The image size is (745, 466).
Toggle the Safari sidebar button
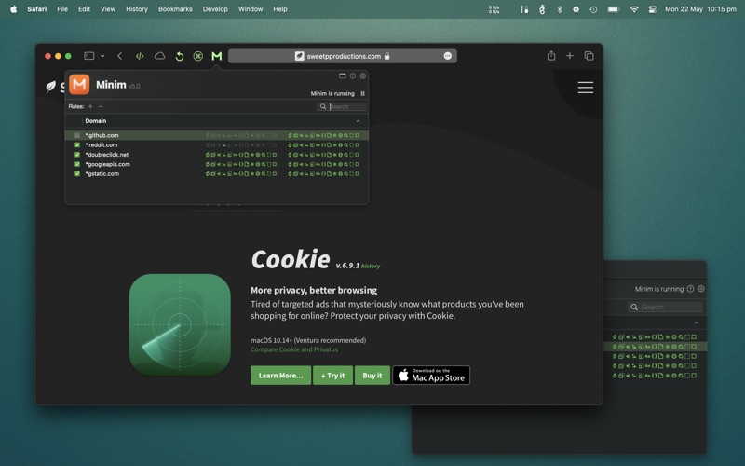[88, 56]
